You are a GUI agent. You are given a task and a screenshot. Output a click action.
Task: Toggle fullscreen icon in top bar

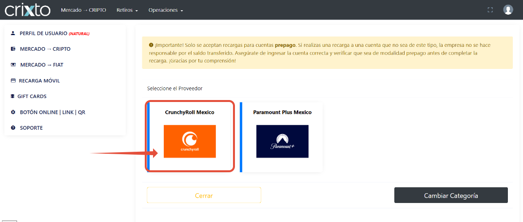(x=490, y=10)
